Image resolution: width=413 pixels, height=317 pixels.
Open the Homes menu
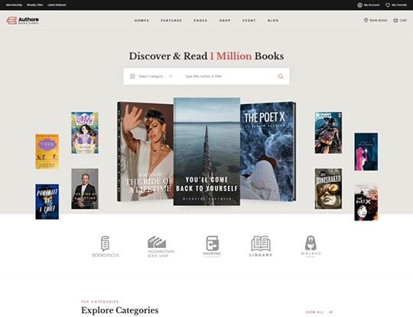[141, 21]
